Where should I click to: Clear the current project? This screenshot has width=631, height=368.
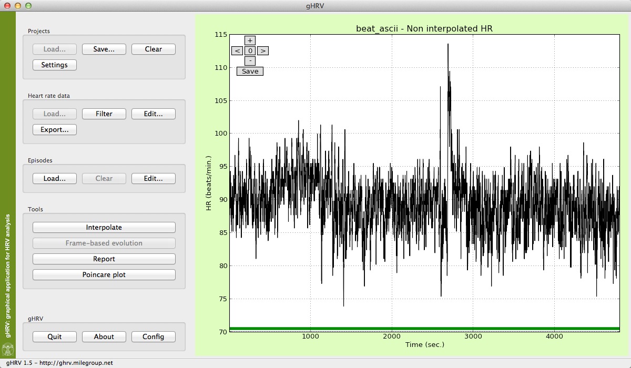(154, 49)
